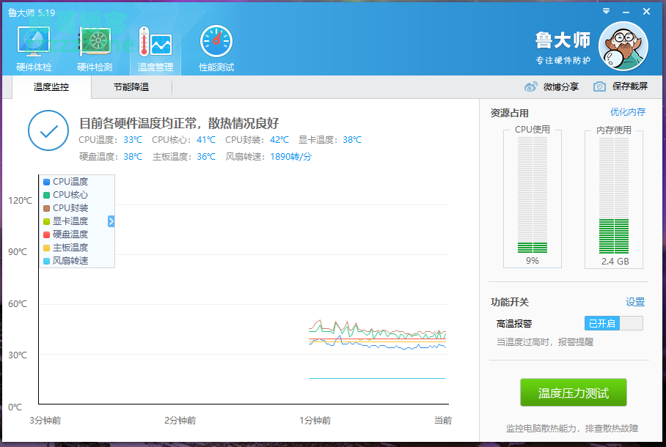This screenshot has height=447, width=666.
Task: Switch to the 节能降温 tab
Action: click(x=131, y=87)
